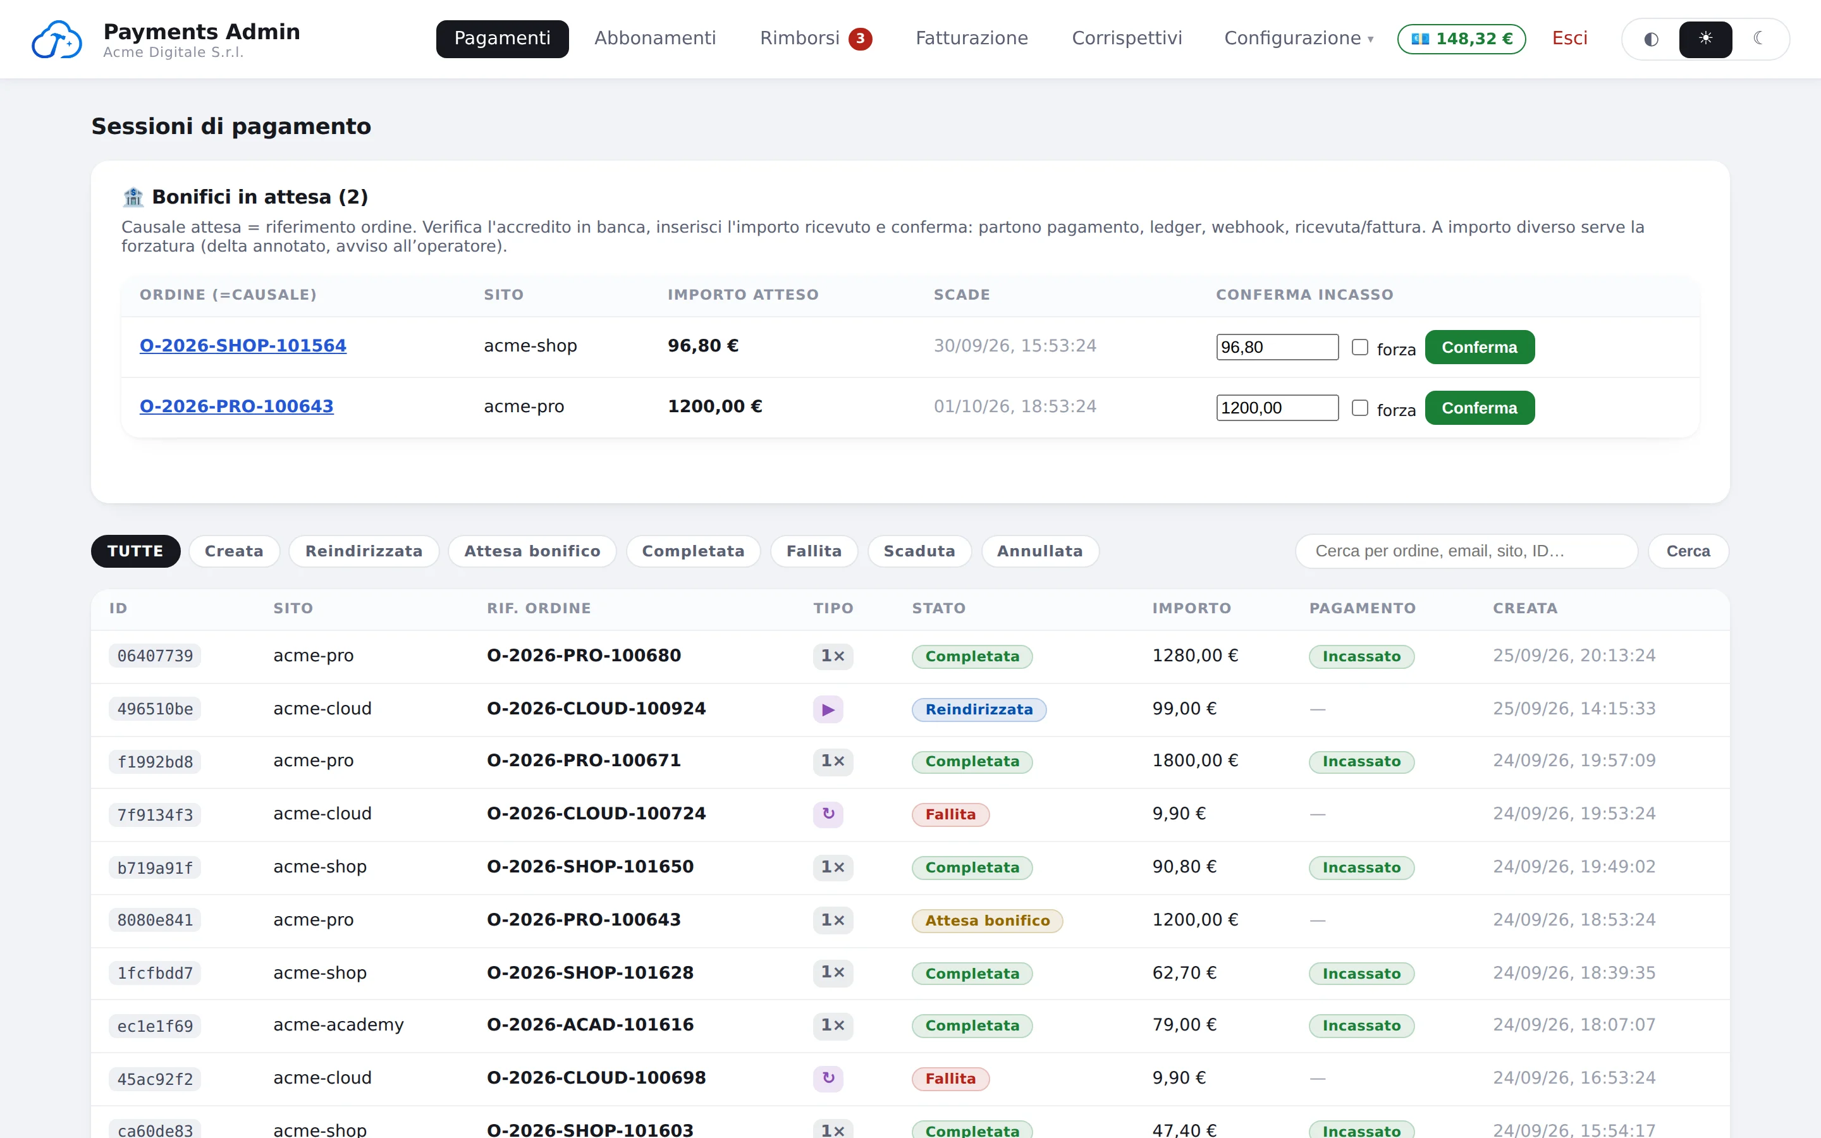The image size is (1821, 1138).
Task: Filter sessions by Fallita status
Action: [813, 551]
